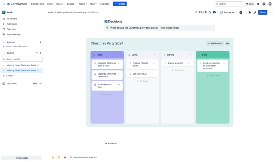The height and width of the screenshot is (162, 275).
Task: Open board options next to Add column
Action: (x=228, y=43)
